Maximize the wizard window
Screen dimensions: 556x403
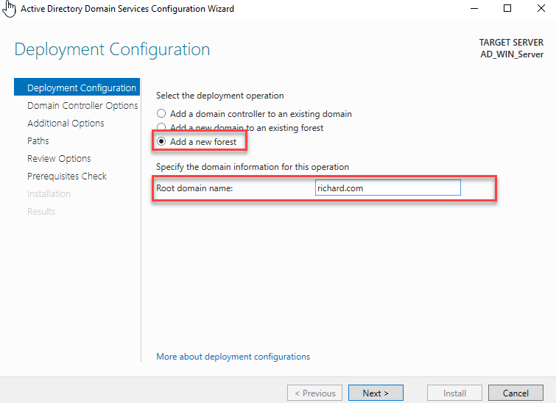[x=507, y=8]
